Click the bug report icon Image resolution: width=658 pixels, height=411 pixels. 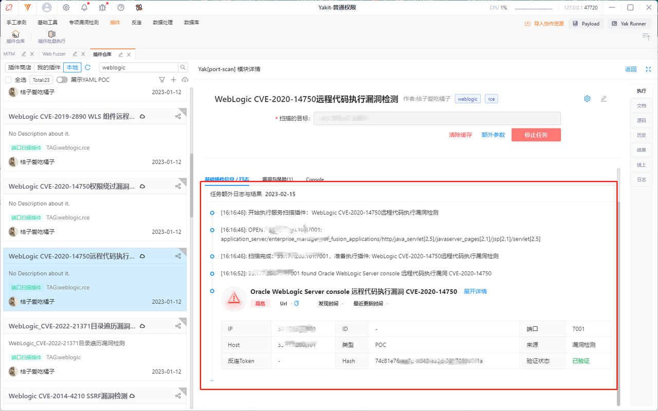point(102,8)
